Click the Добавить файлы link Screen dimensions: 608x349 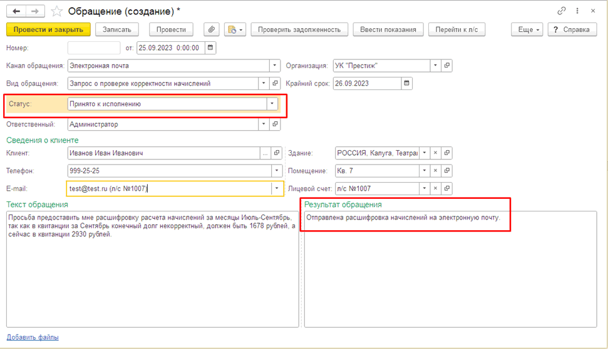pyautogui.click(x=33, y=337)
